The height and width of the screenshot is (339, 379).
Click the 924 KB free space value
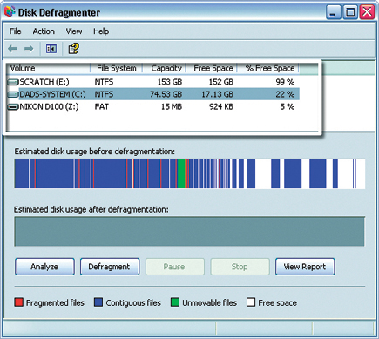click(221, 107)
